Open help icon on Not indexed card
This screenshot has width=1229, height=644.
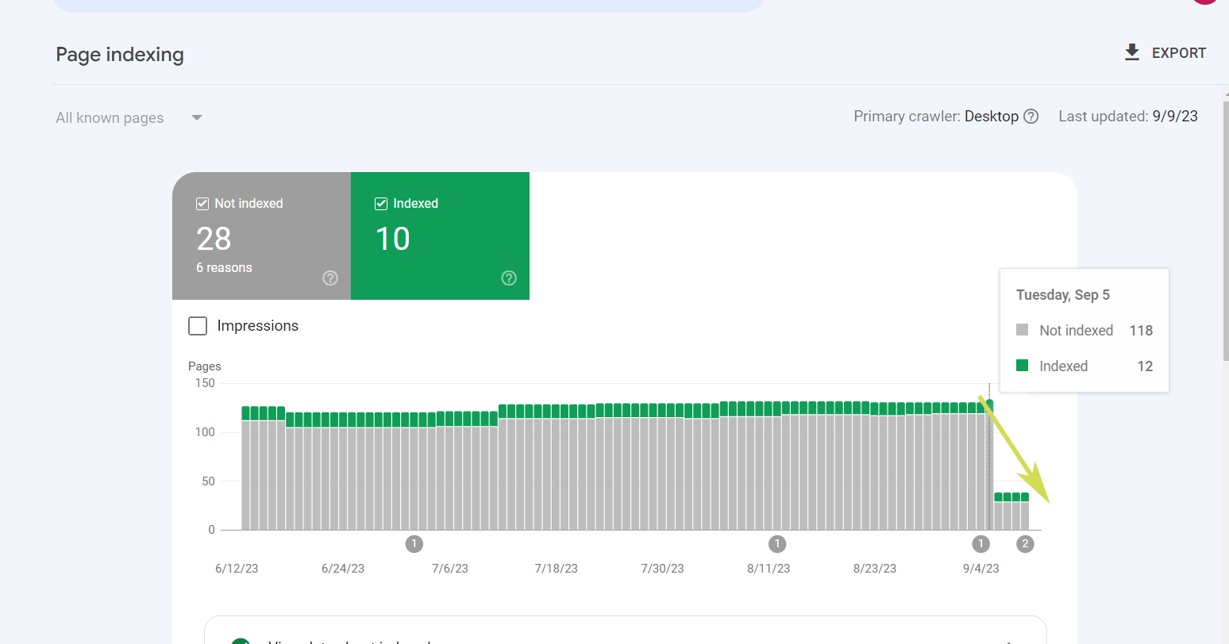(330, 278)
